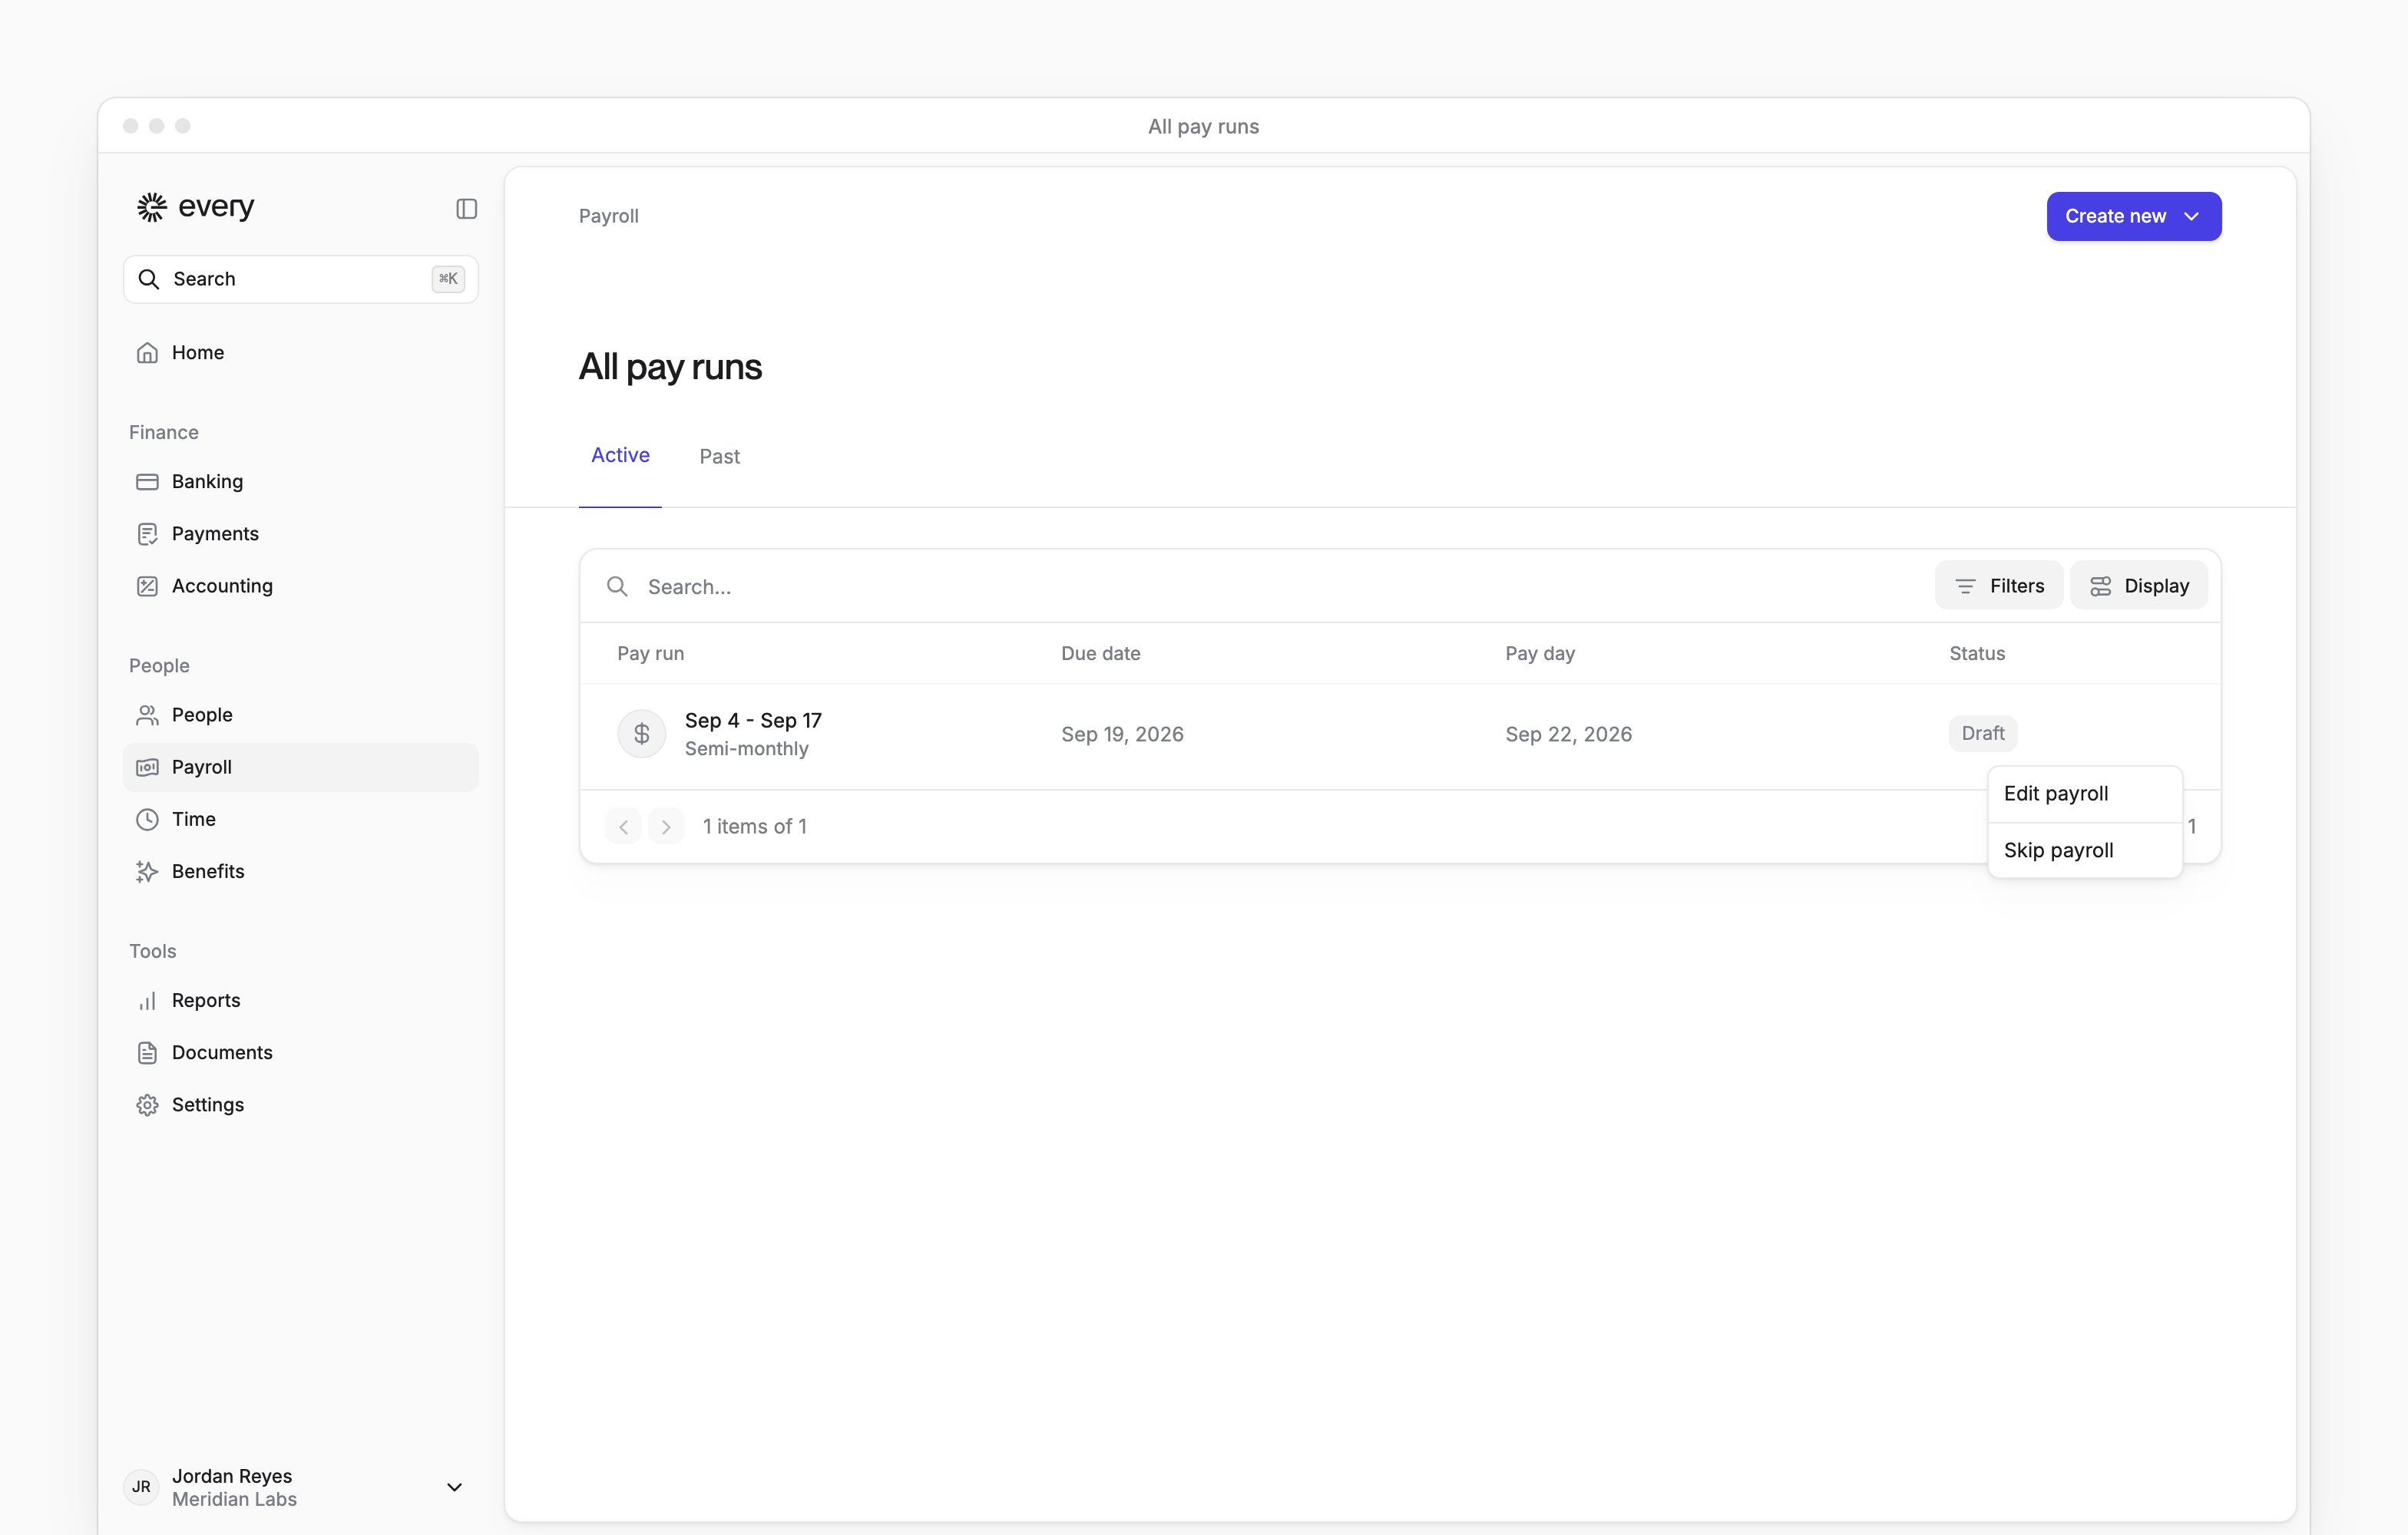Collapse the sidebar panel icon
The height and width of the screenshot is (1535, 2408).
466,208
